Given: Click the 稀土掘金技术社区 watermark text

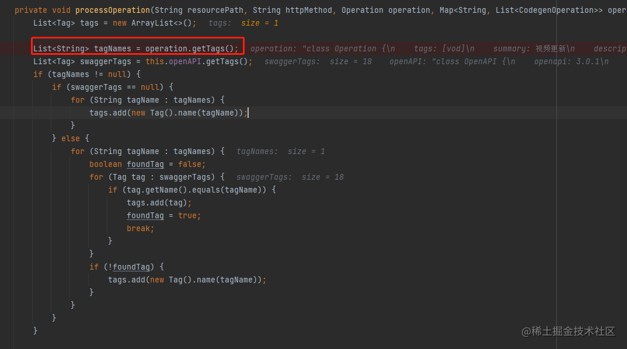Looking at the screenshot, I should [569, 331].
